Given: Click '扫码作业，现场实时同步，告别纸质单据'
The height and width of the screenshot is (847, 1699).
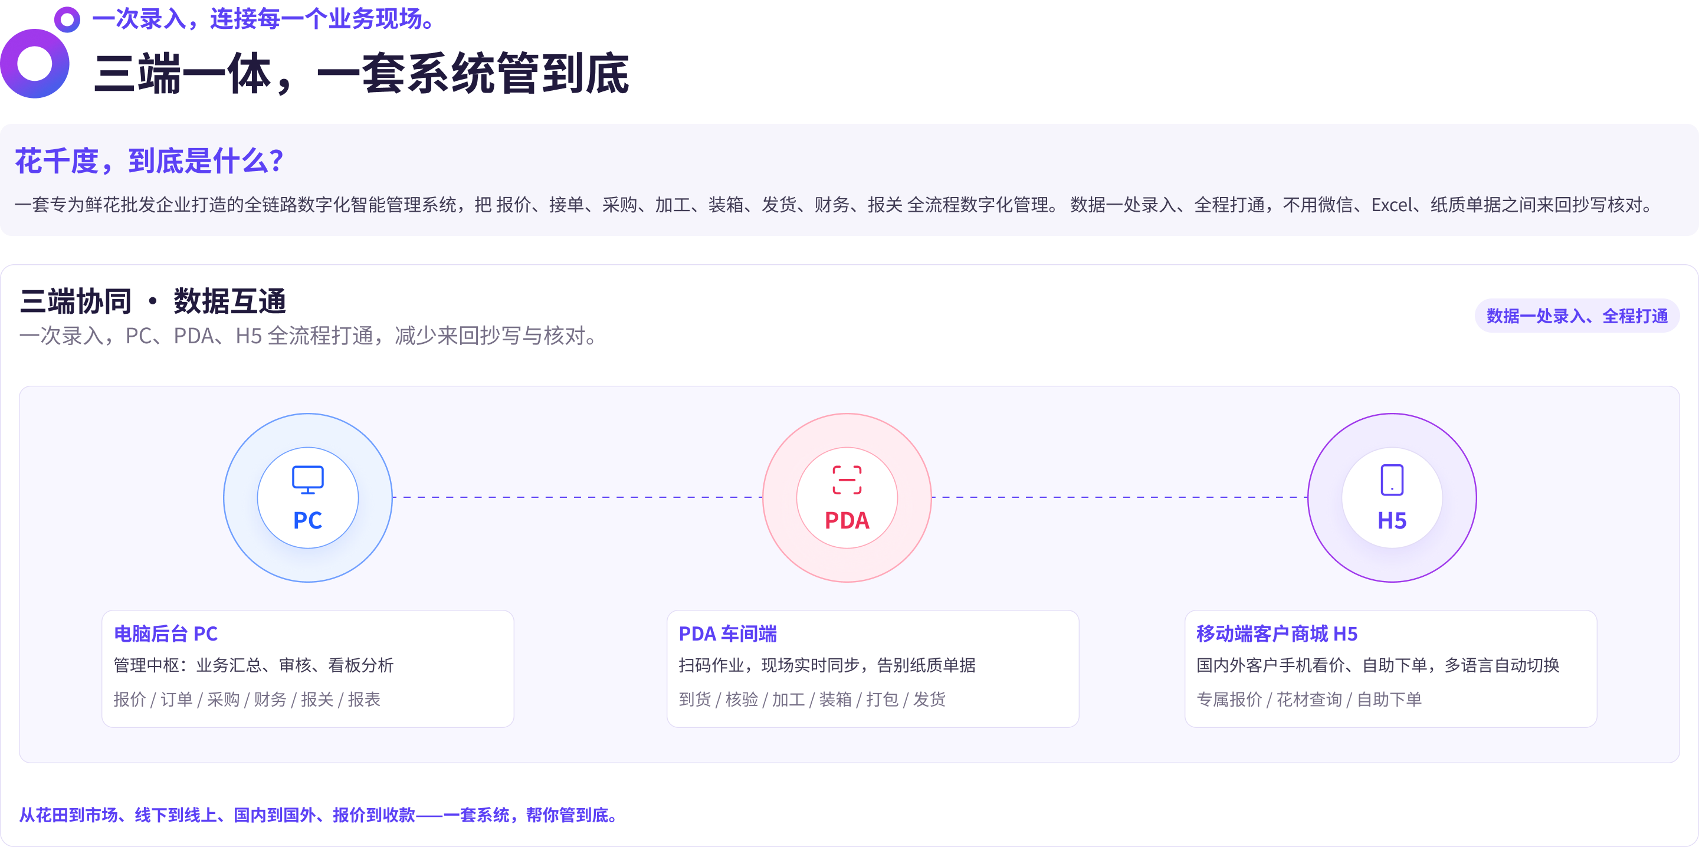Looking at the screenshot, I should click(x=827, y=665).
